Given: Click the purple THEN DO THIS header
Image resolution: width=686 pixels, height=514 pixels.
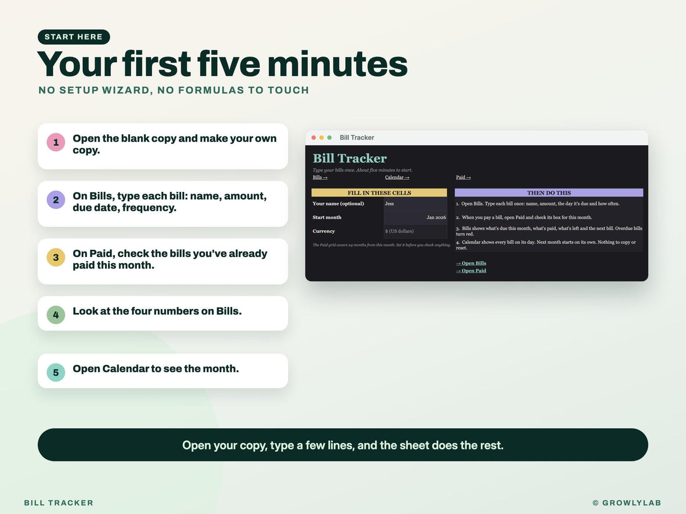Looking at the screenshot, I should [549, 193].
